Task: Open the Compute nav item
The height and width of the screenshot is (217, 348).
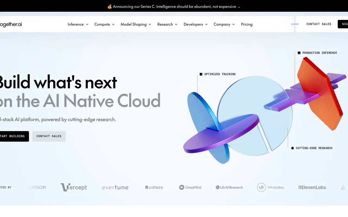Action: 104,24
